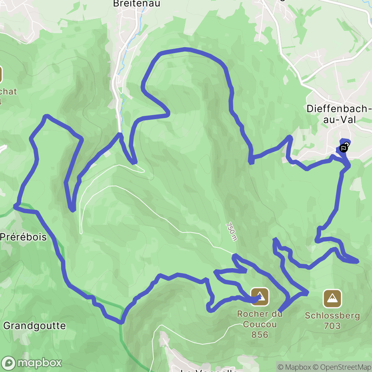Select the Prérébois place label
372x372 pixels.
23,237
